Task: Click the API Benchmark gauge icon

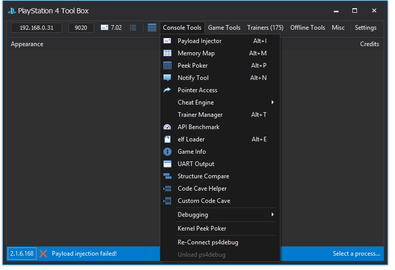Action: (x=167, y=127)
